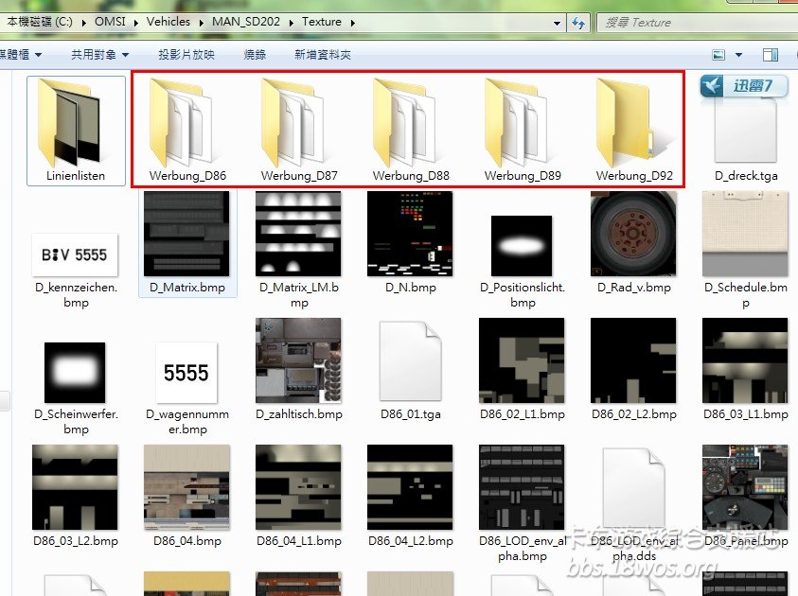Click the refresh button beside address bar
798x596 pixels.
pos(579,22)
